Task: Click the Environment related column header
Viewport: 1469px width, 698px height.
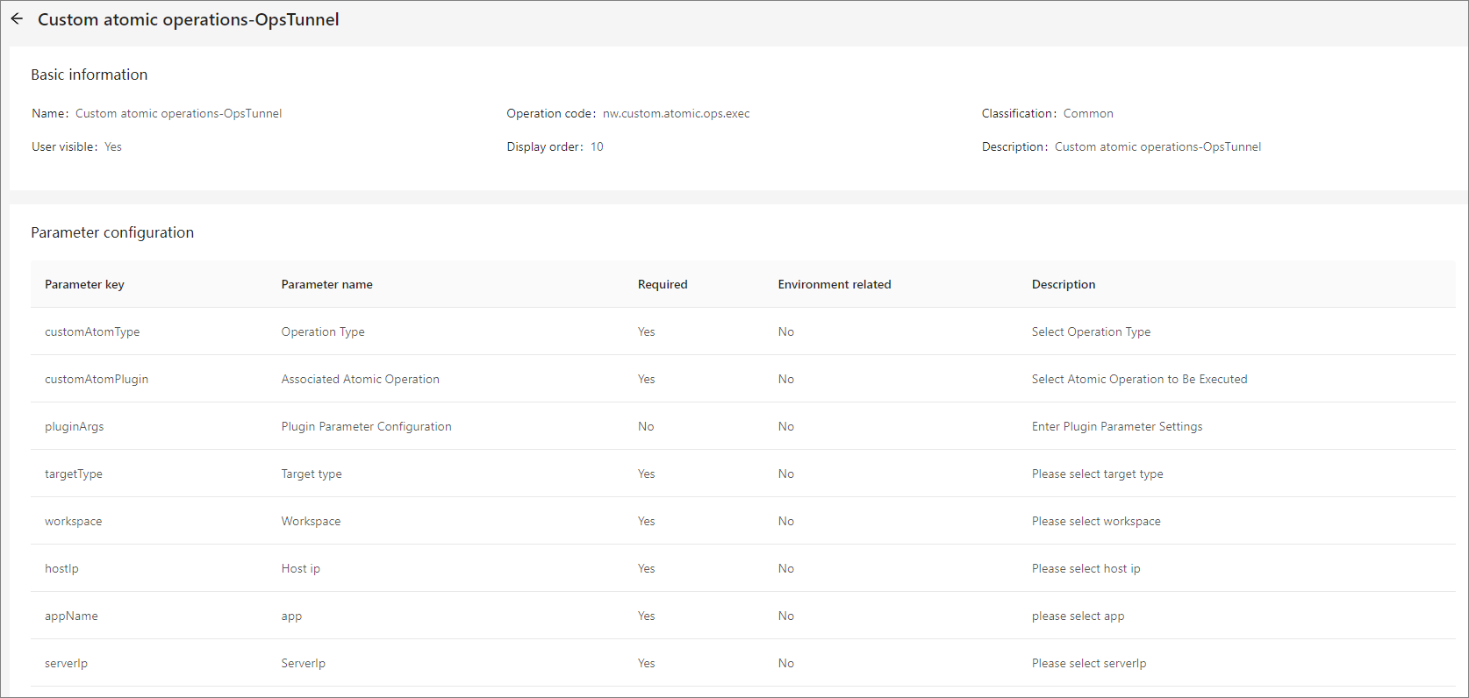Action: coord(835,284)
